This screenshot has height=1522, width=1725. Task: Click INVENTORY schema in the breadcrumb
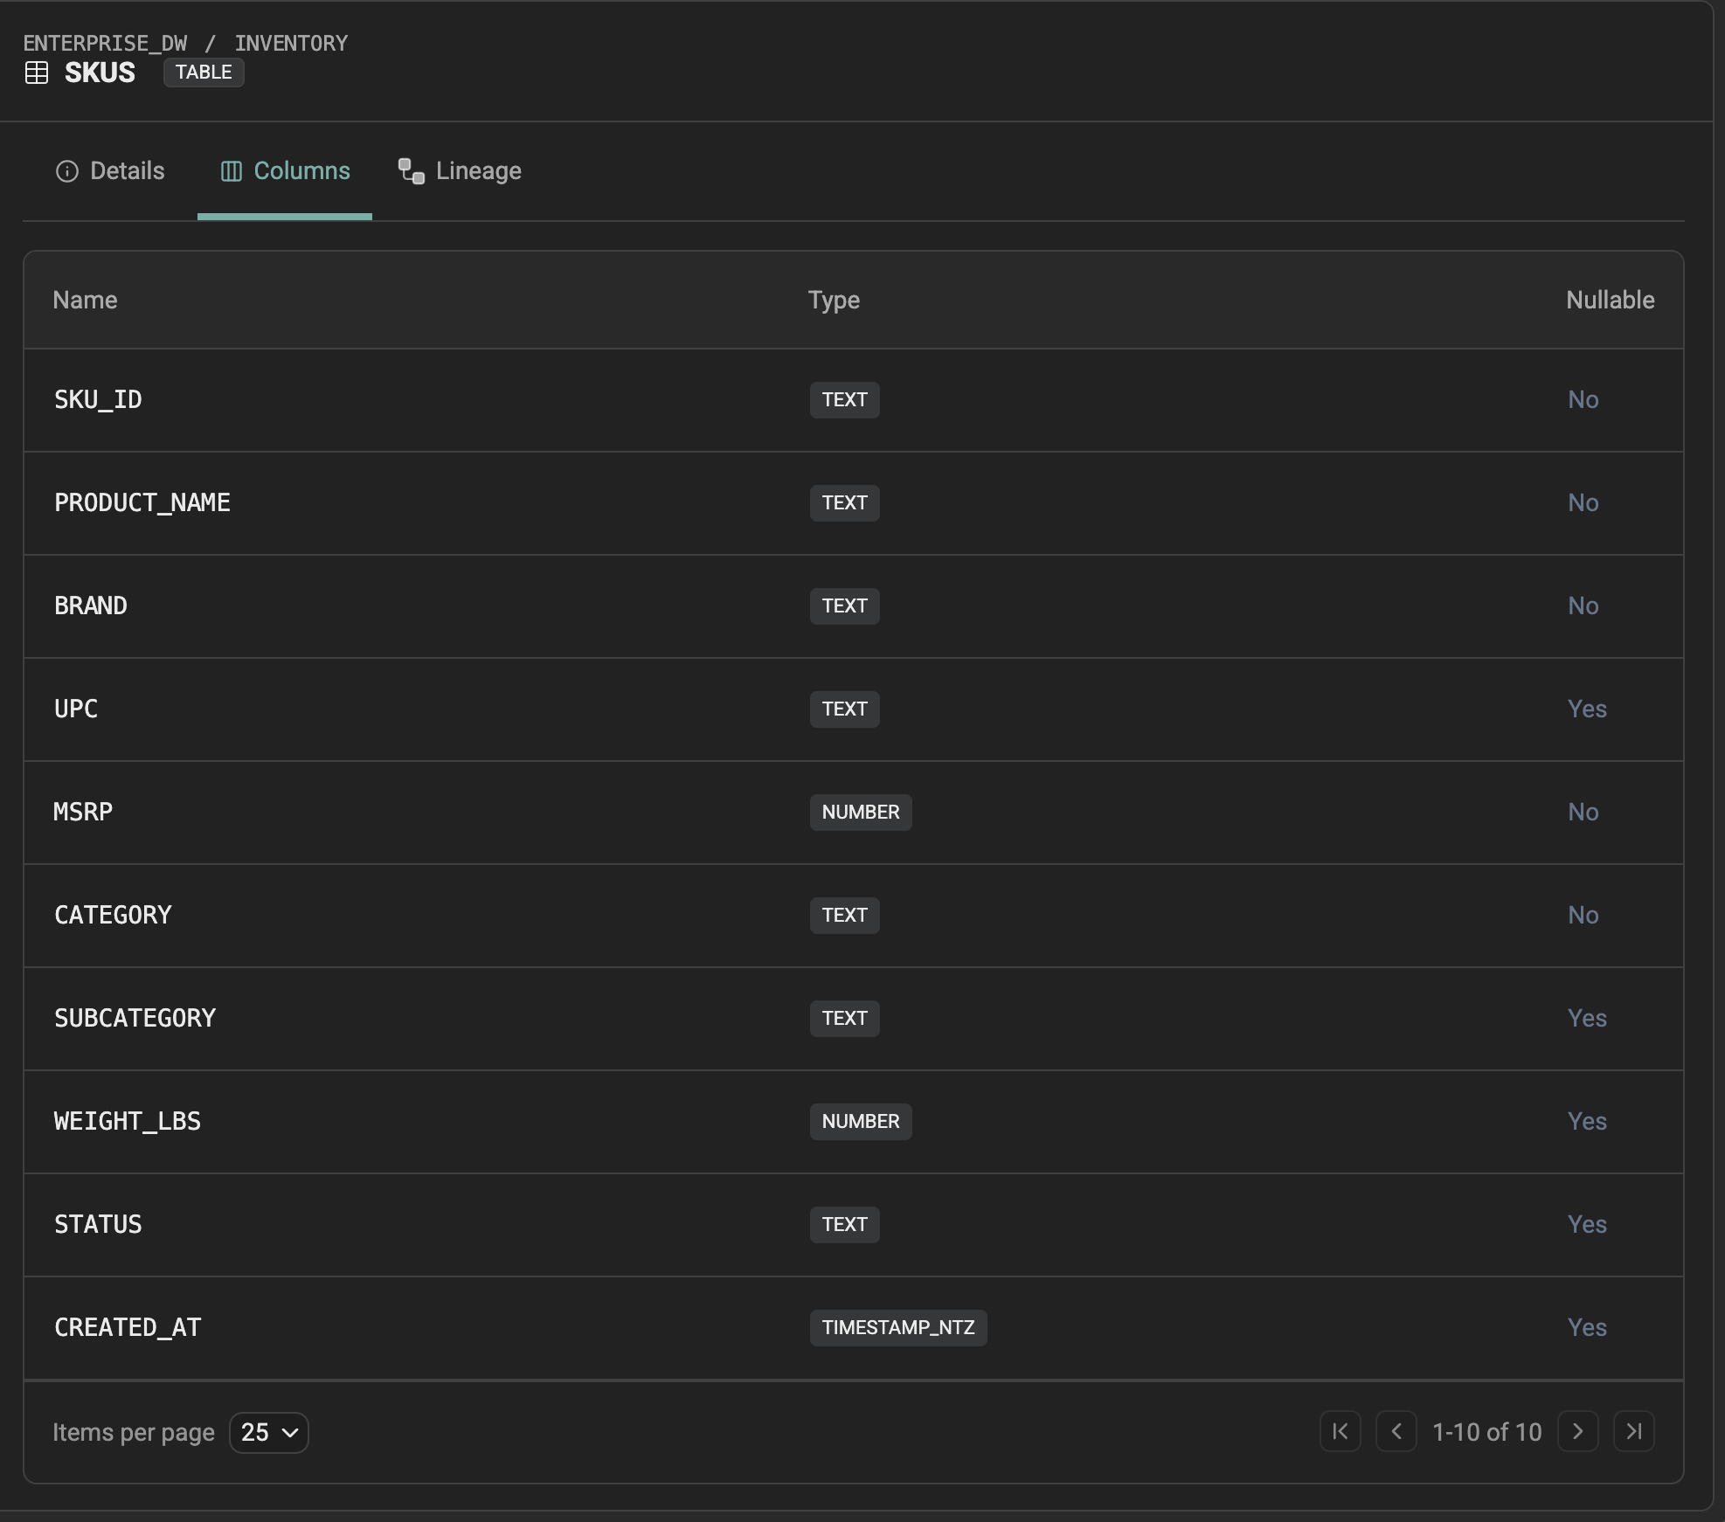(x=291, y=43)
